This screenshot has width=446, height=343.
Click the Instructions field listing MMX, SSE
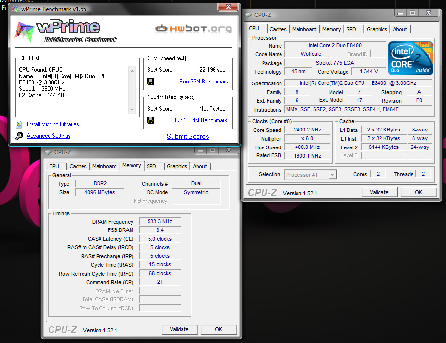(358, 109)
